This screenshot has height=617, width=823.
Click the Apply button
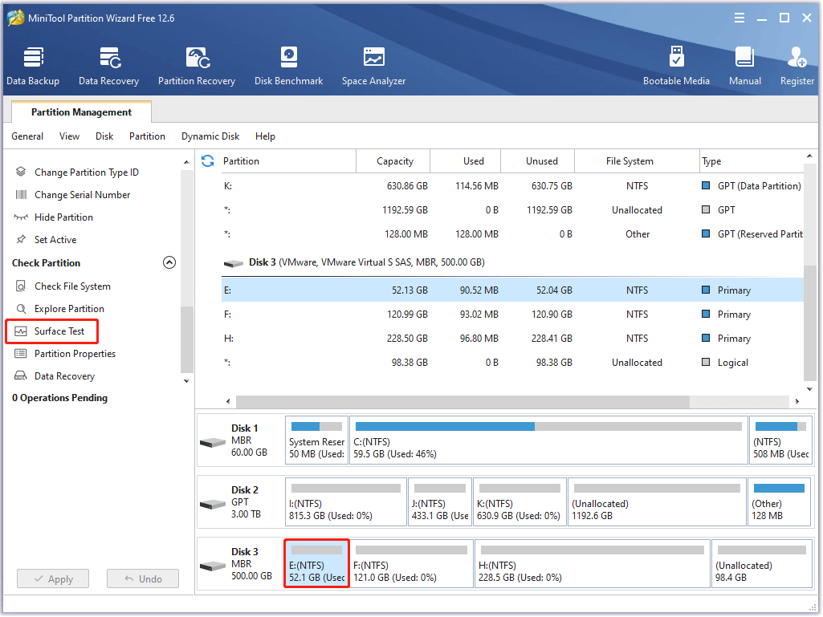pos(53,579)
